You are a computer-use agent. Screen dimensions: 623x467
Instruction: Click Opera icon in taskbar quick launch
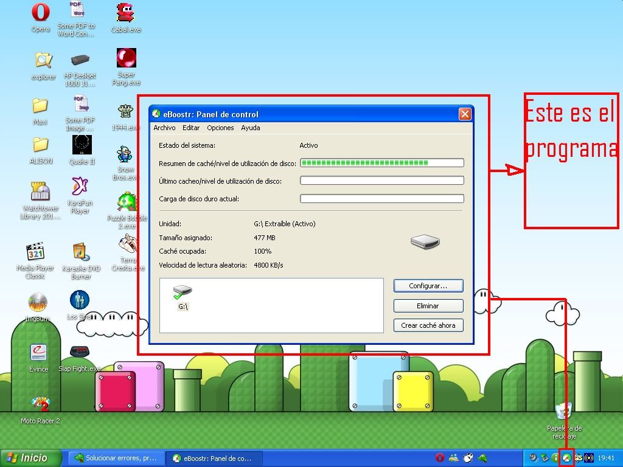[439, 458]
